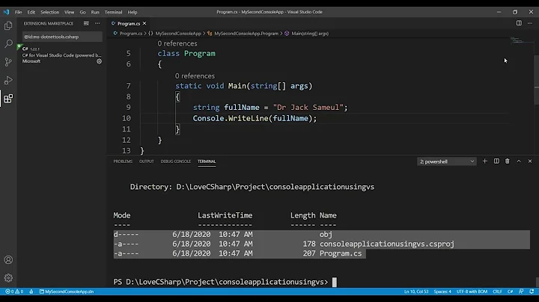Split the editor right

click(519, 23)
